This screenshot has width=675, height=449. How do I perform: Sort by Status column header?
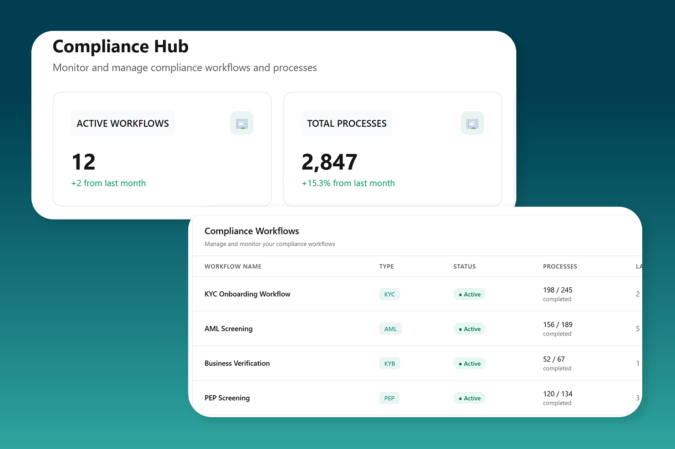(x=464, y=266)
